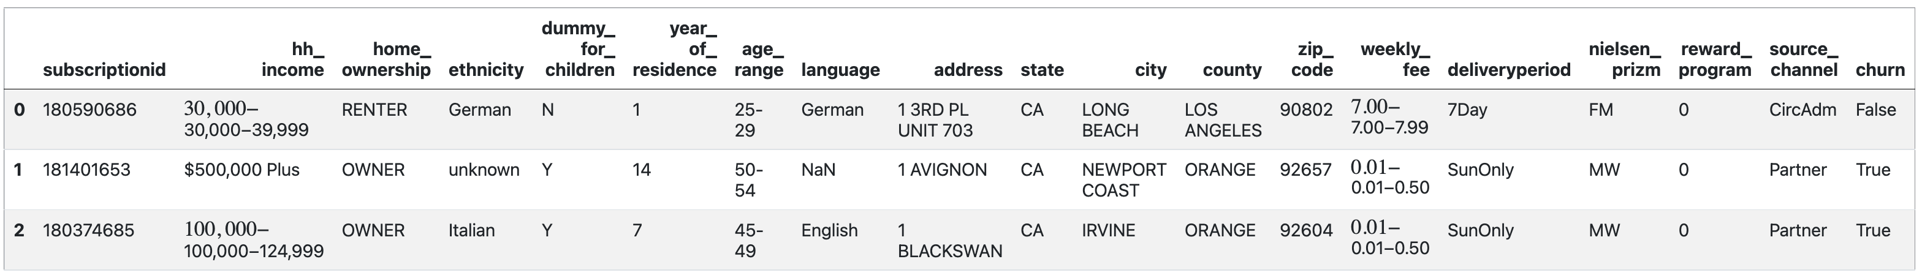Viewport: 1922px width, 278px height.
Task: Click the hh_income column header
Action: (292, 59)
